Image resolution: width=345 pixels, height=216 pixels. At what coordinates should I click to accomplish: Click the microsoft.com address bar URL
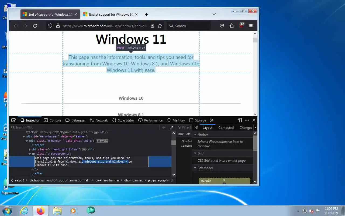[105, 26]
